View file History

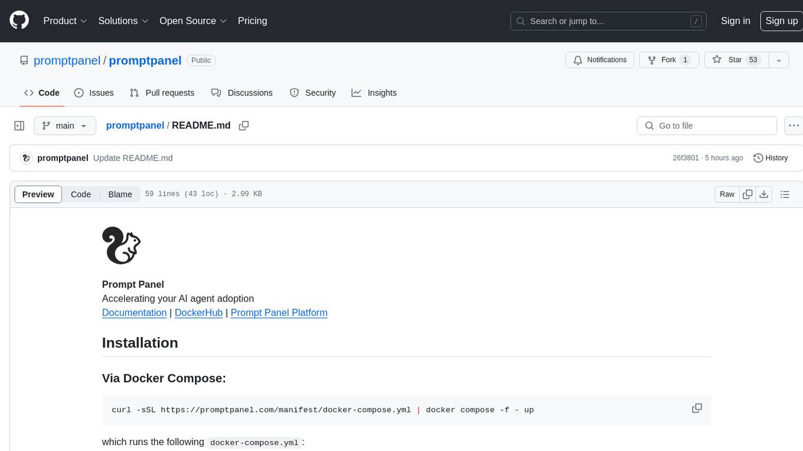click(x=771, y=158)
